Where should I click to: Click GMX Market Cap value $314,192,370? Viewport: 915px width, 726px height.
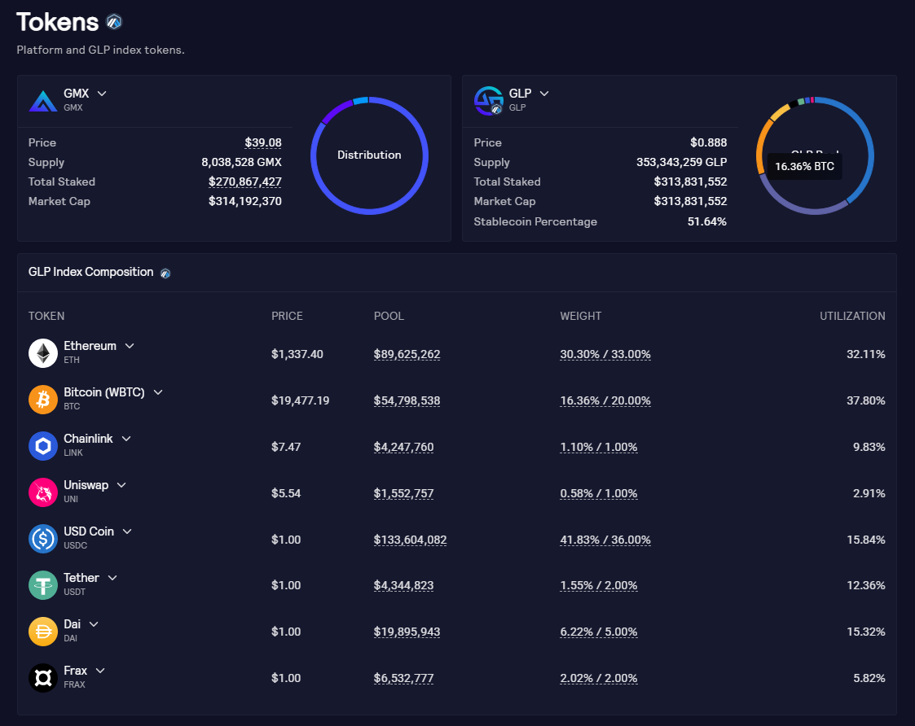pos(245,201)
